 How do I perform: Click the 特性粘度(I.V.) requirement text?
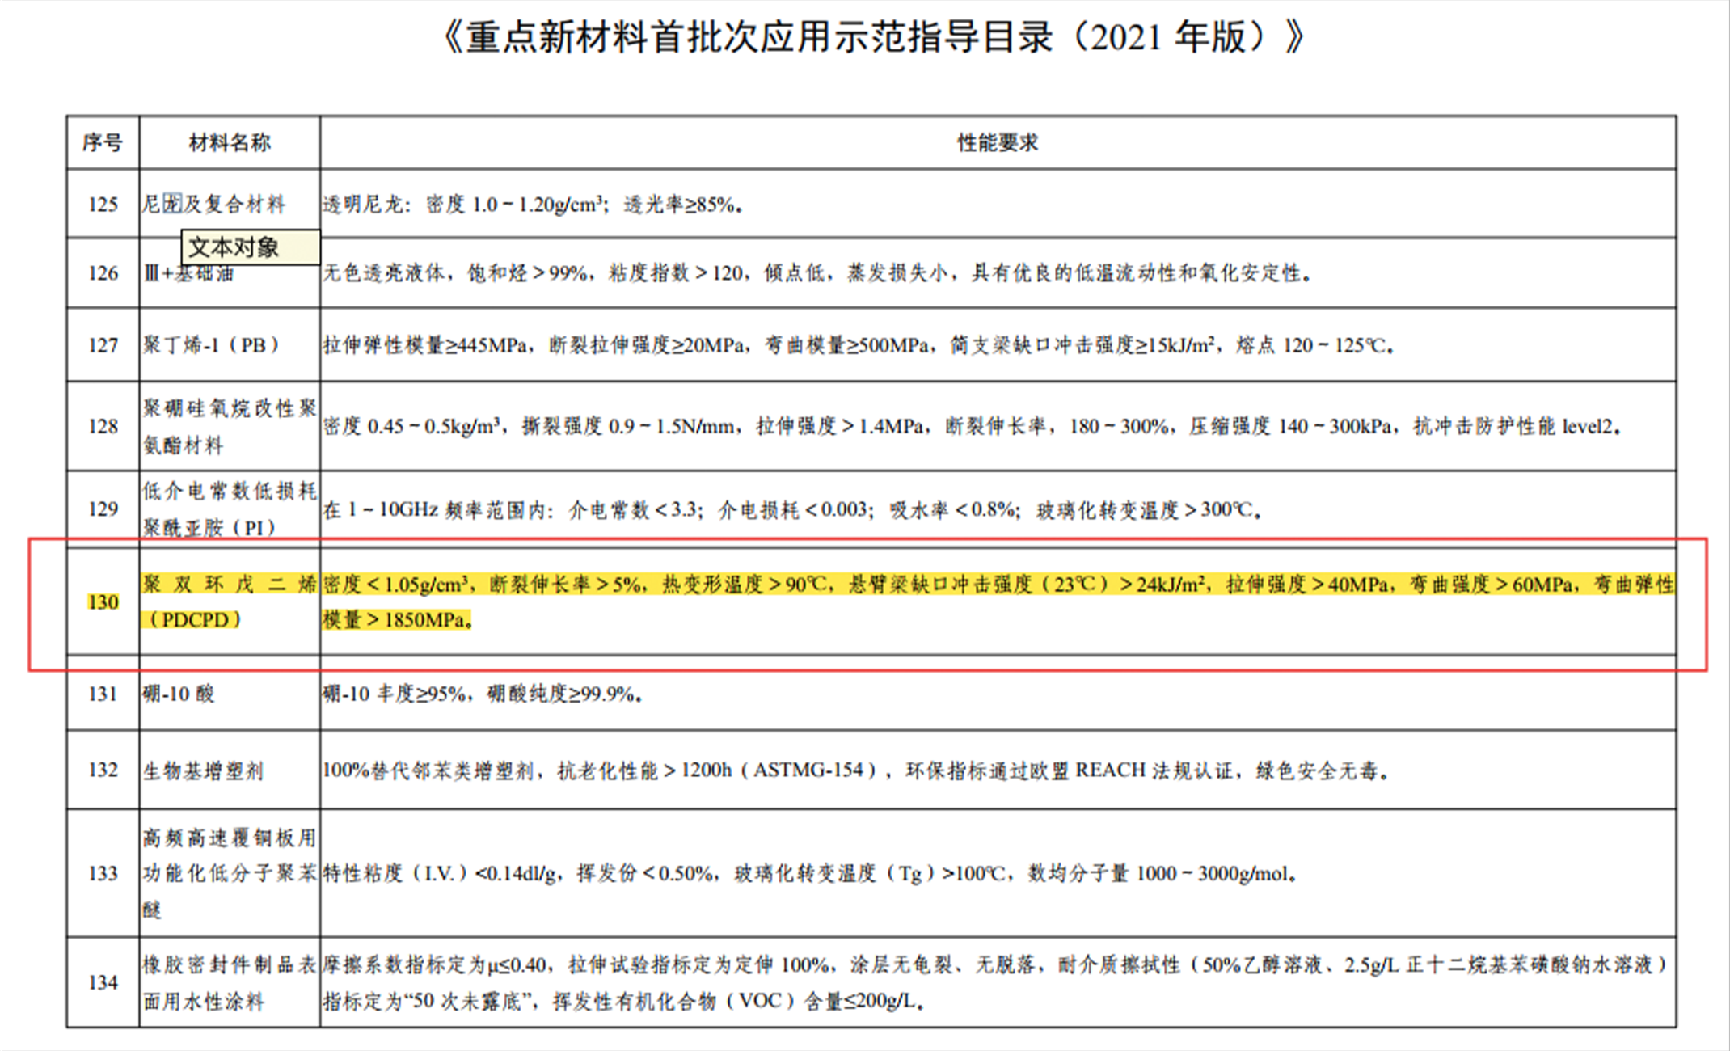pyautogui.click(x=810, y=873)
